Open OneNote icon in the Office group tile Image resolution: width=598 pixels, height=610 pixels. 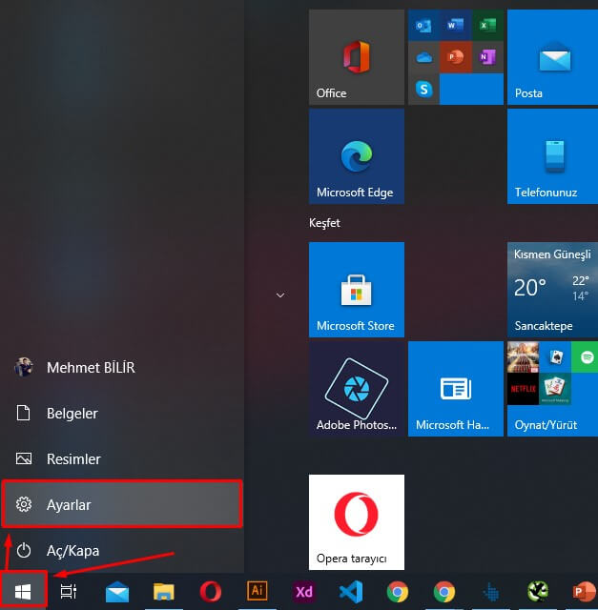coord(487,57)
